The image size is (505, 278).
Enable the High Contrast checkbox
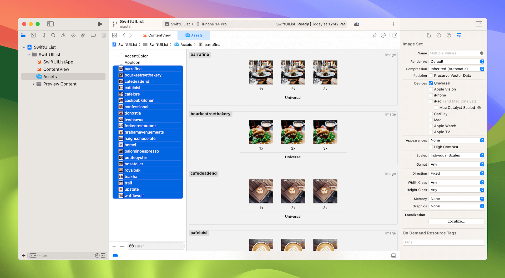(431, 147)
